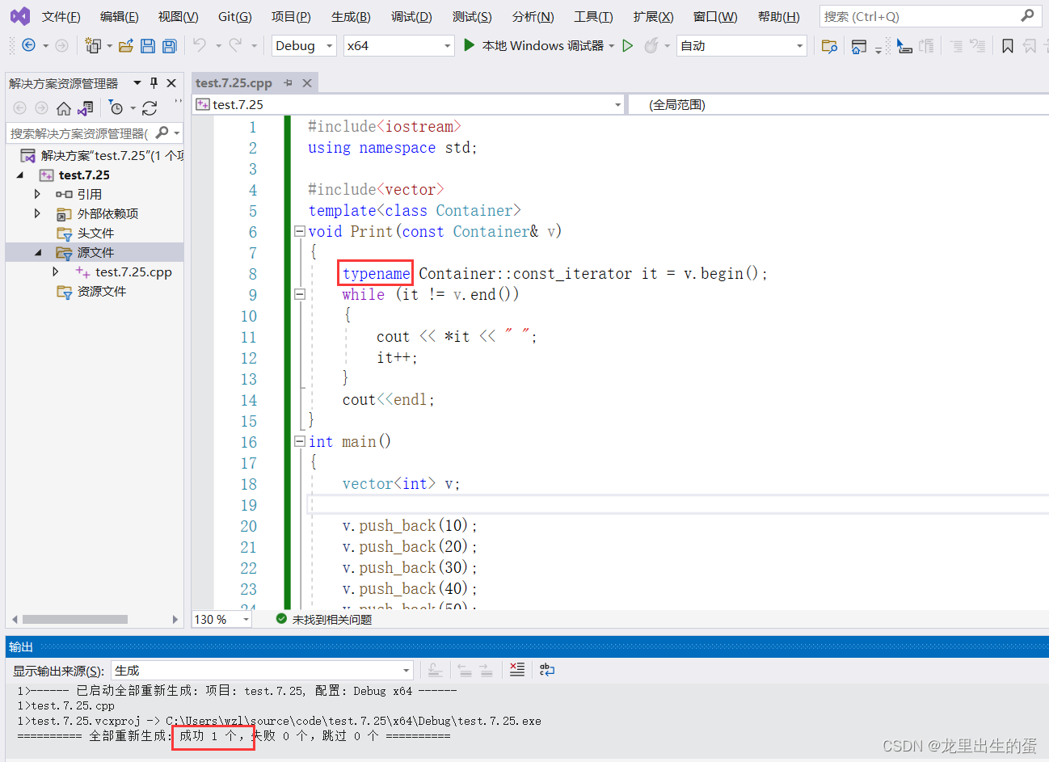Click the Undo arrow icon
The height and width of the screenshot is (762, 1049).
[200, 45]
